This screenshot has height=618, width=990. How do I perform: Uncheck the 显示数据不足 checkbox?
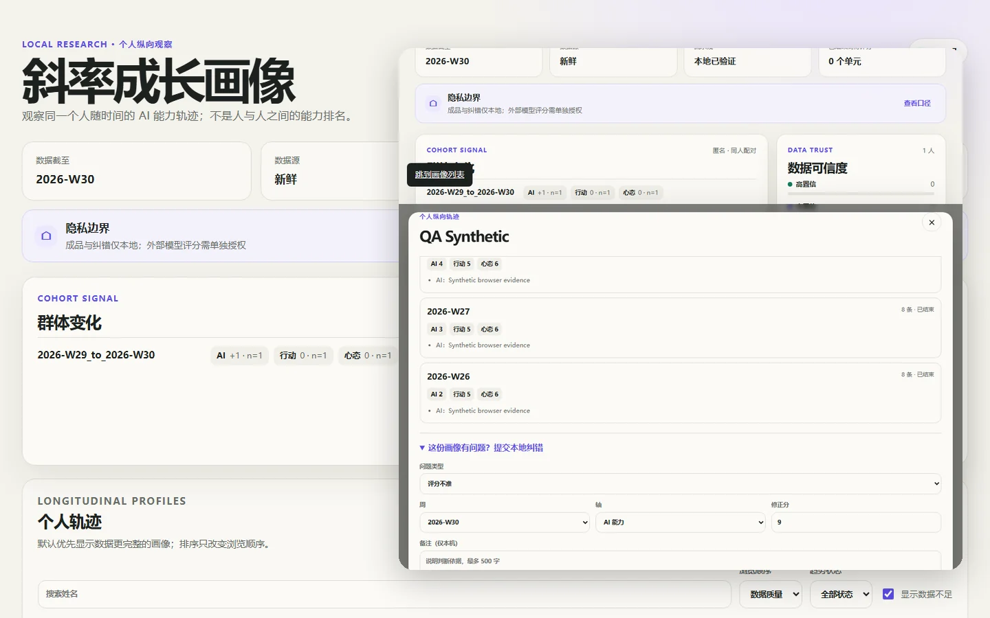coord(888,594)
